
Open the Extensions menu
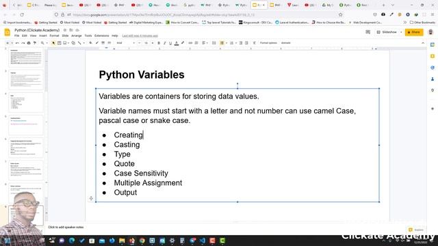pyautogui.click(x=102, y=36)
